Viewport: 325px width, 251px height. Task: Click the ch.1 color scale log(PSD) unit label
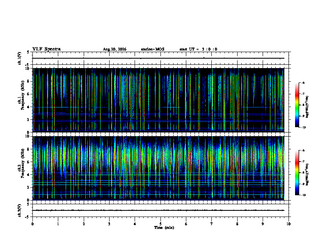[x=307, y=107]
